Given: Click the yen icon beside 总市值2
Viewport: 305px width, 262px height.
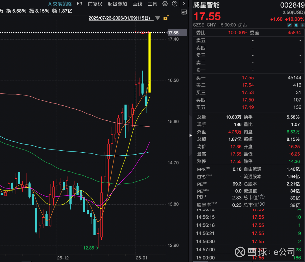Looking at the screenshot, I should [x=262, y=204].
